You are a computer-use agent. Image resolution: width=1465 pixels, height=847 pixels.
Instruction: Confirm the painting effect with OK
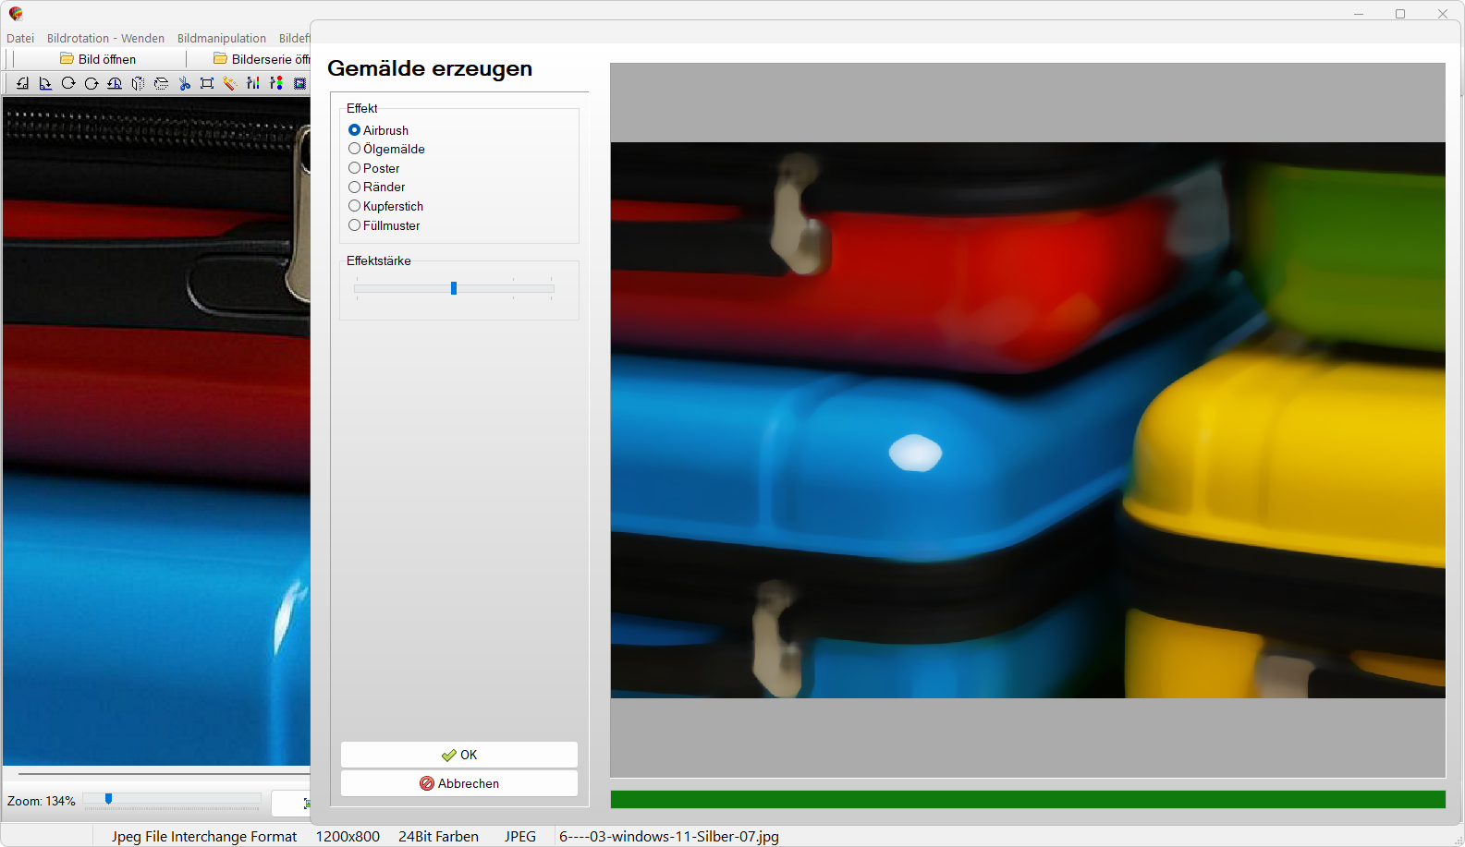click(x=459, y=755)
